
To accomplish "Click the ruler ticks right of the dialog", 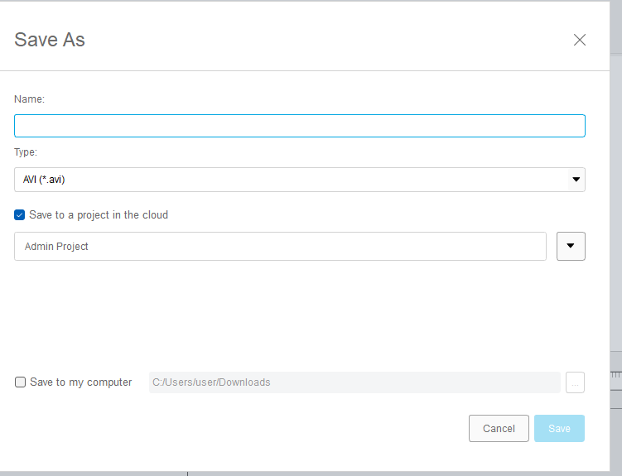I will click(615, 375).
